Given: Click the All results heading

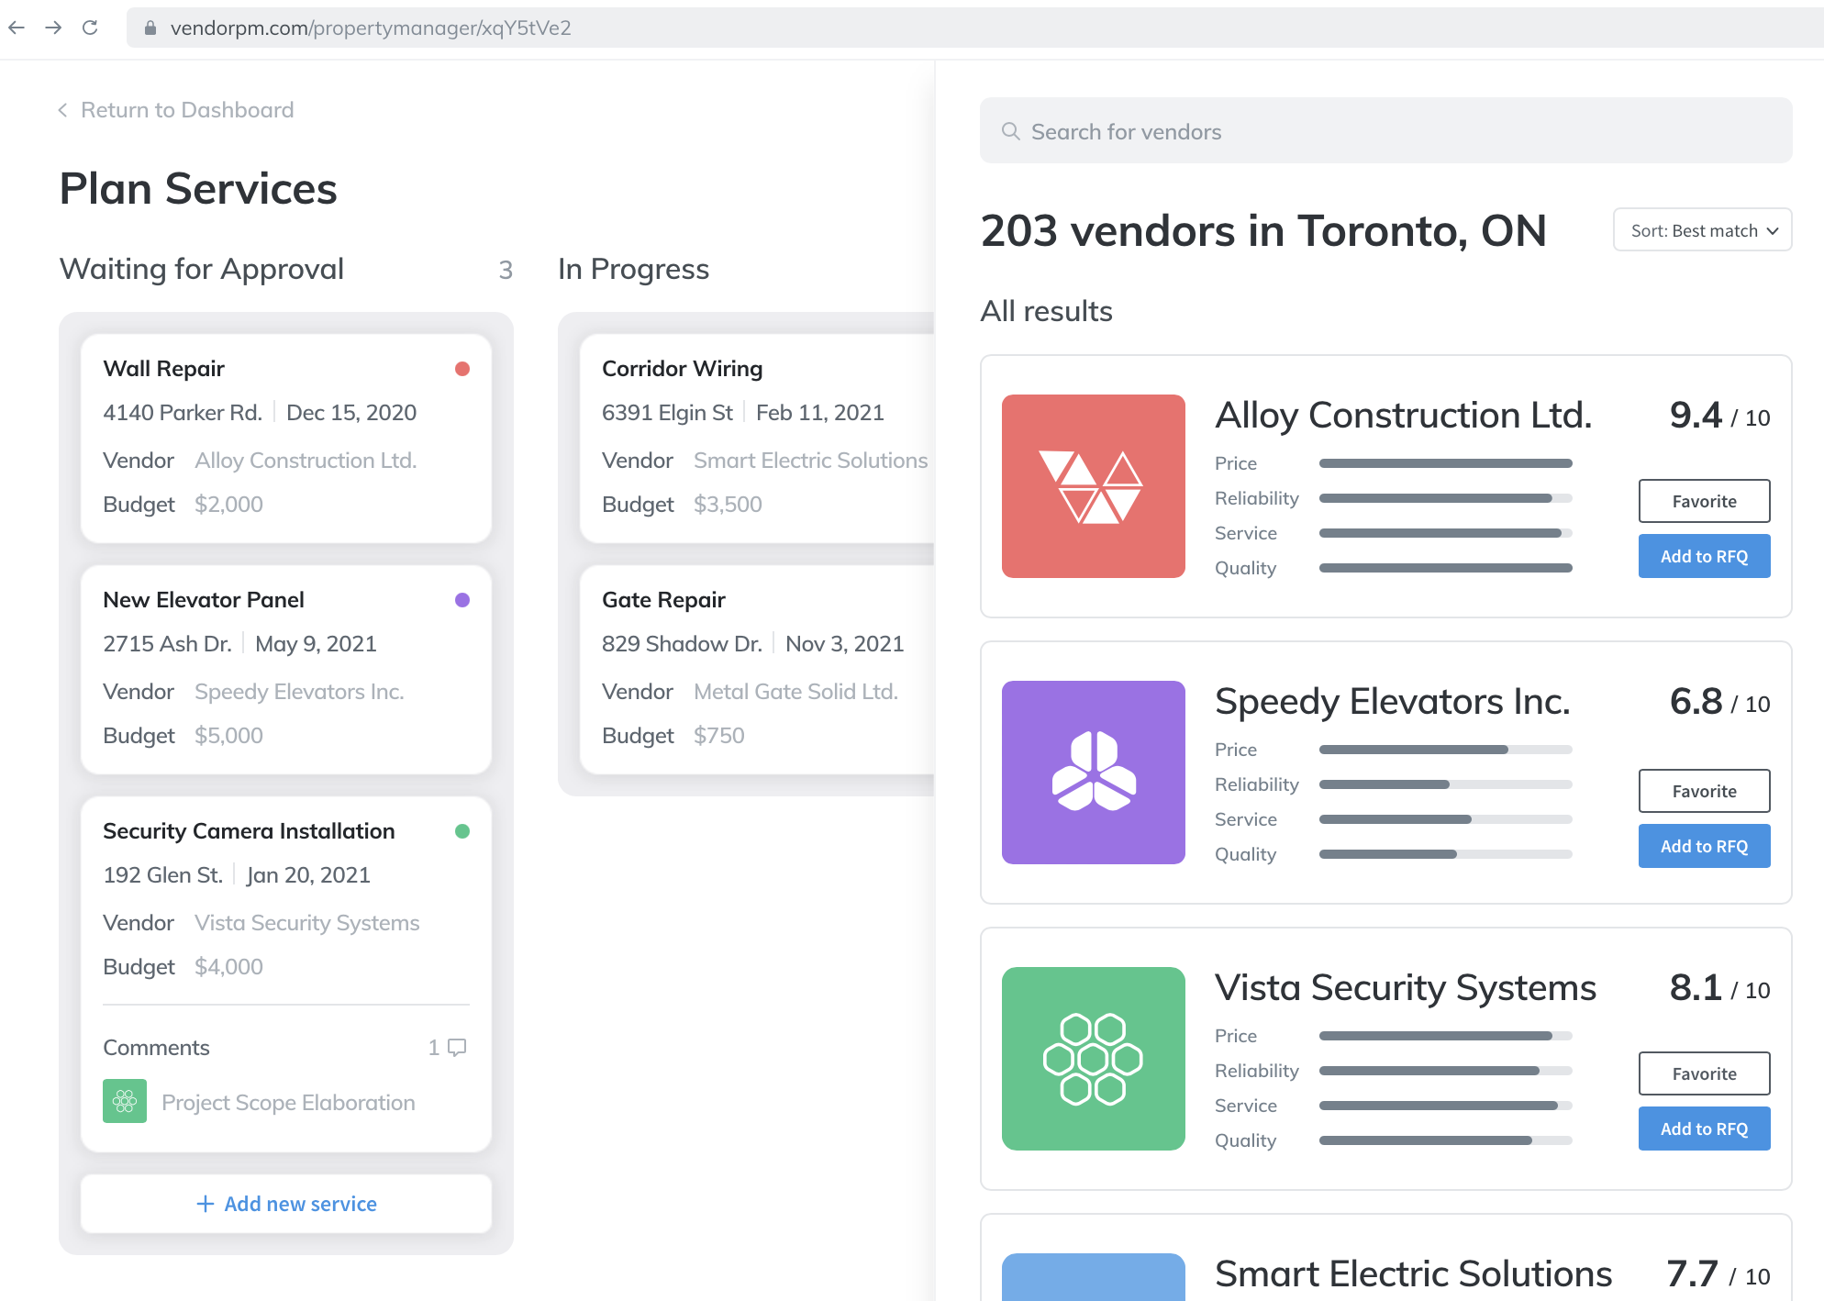Looking at the screenshot, I should coord(1046,311).
